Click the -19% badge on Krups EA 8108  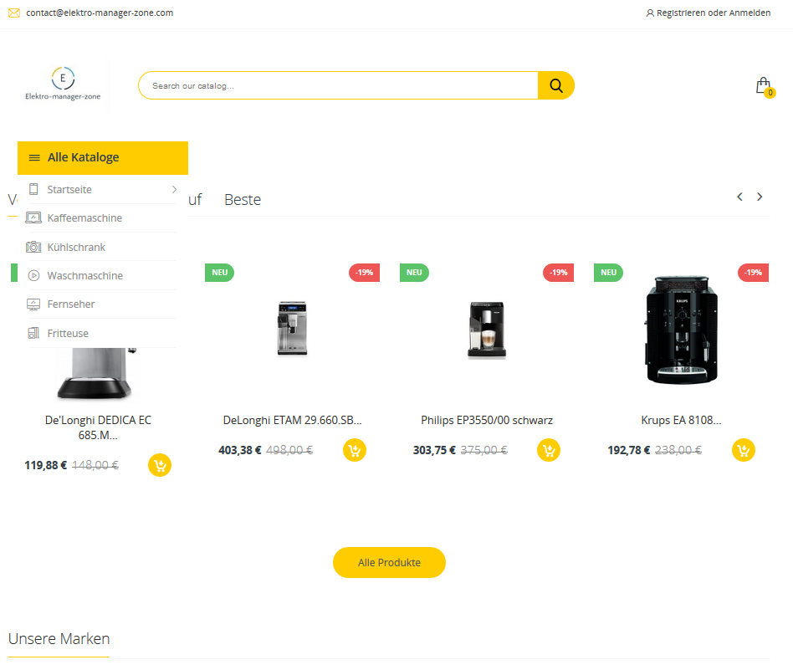753,273
